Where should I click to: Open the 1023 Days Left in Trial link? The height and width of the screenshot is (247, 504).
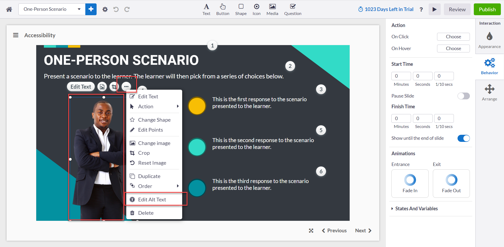[386, 9]
